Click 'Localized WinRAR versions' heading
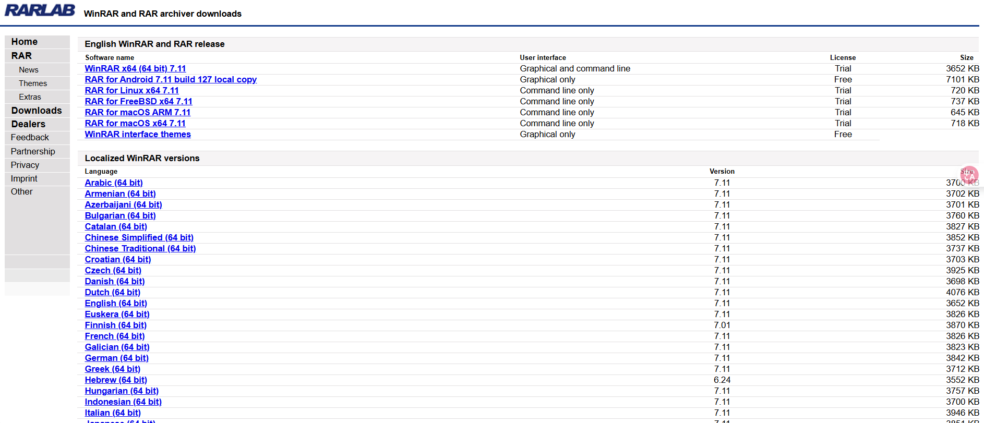The height and width of the screenshot is (423, 984). (x=142, y=158)
